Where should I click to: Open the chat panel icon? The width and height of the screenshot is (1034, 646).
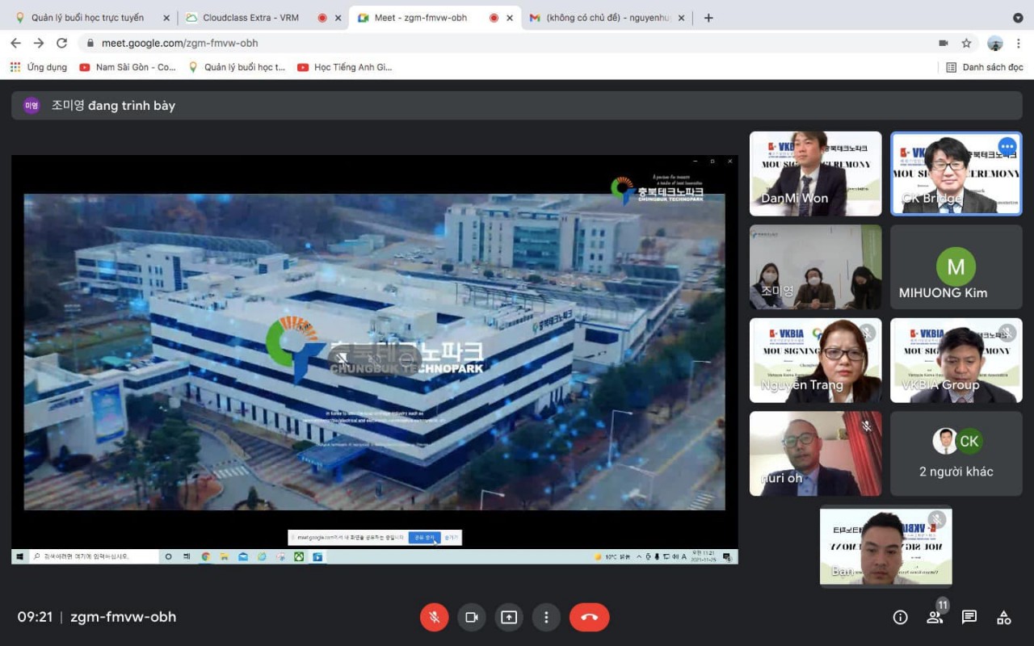click(969, 617)
